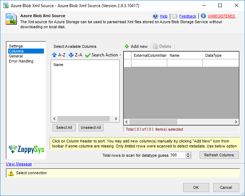
Task: Click available columns list left scroll arrow
Action: [x=54, y=119]
